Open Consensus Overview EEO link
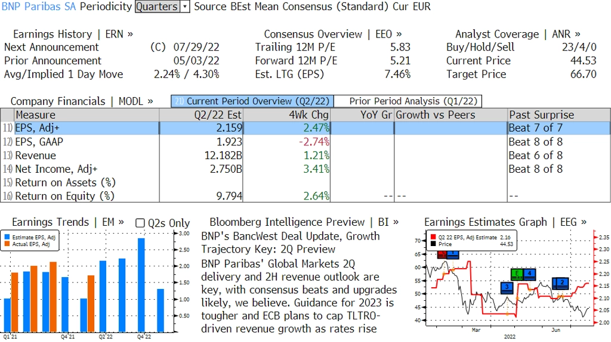 point(333,34)
